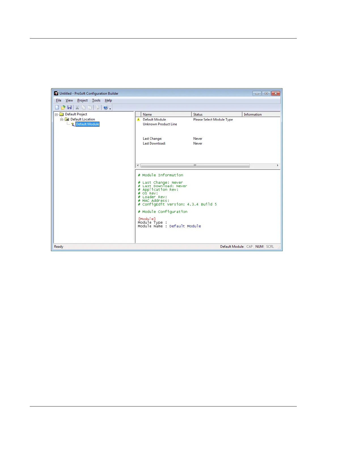
Task: Click 'Last Download:' in the list
Action: point(154,143)
